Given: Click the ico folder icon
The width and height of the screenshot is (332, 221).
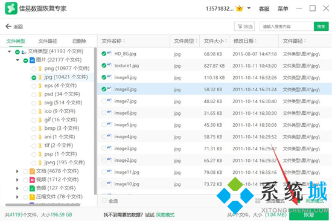Looking at the screenshot, I should tap(40, 112).
